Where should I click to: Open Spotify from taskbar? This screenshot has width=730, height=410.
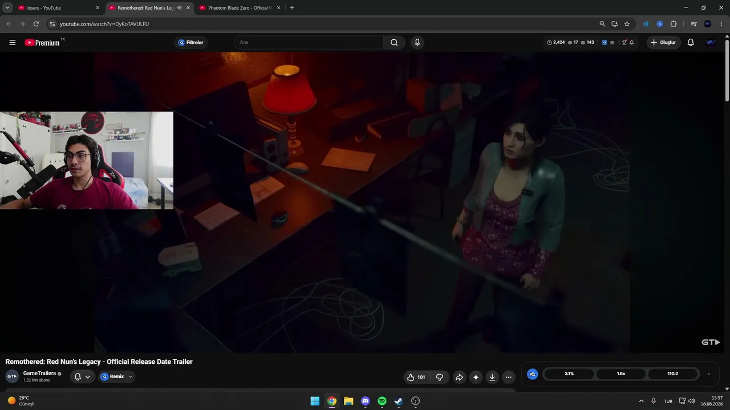(382, 401)
